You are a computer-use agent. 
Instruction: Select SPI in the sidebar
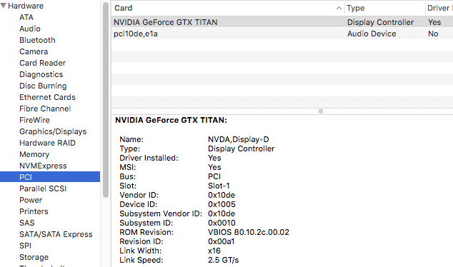[25, 246]
